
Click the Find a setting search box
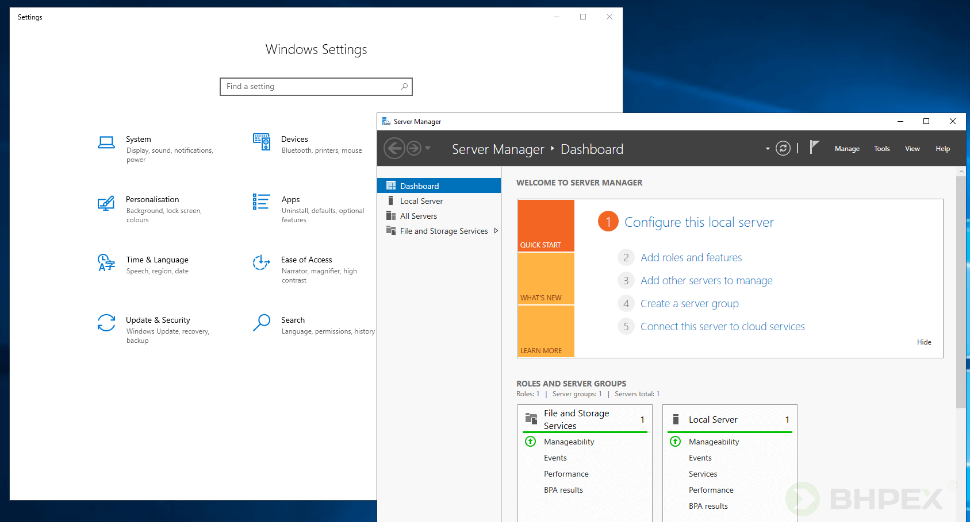tap(316, 87)
